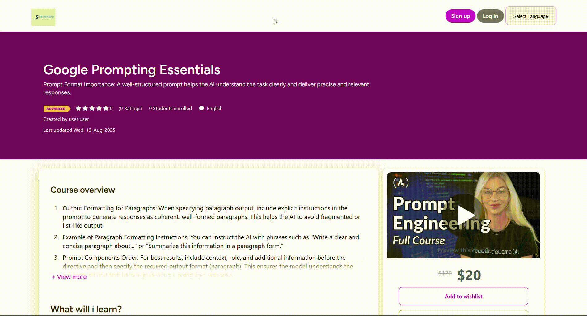The height and width of the screenshot is (316, 587).
Task: Add the course to wishlist
Action: [x=463, y=296]
